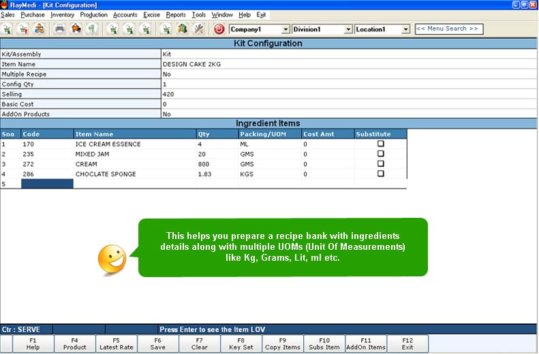
Task: Click the Basic Cost value 0
Action: [165, 104]
